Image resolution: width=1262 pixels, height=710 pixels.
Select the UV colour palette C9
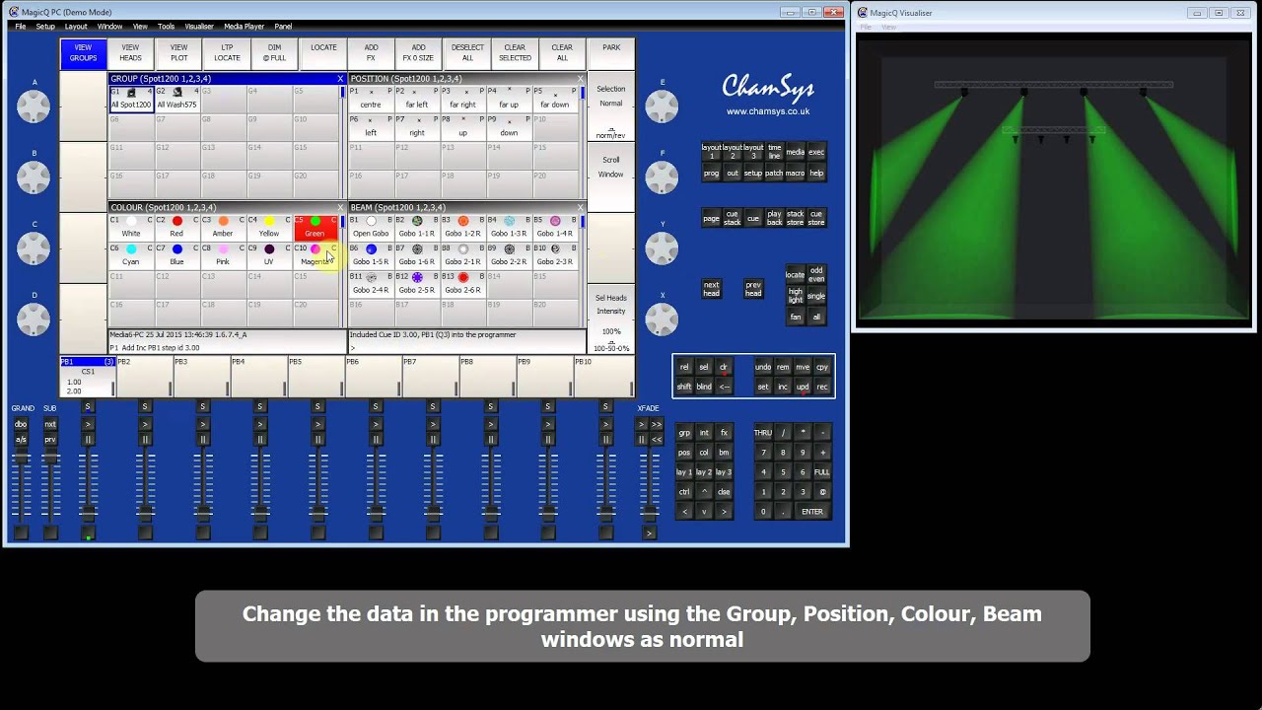pyautogui.click(x=269, y=255)
